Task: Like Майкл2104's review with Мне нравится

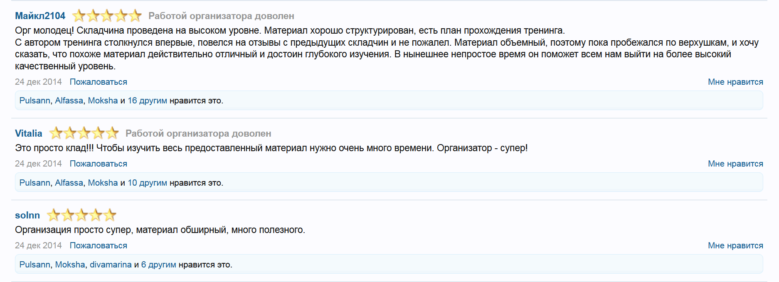Action: tap(735, 82)
